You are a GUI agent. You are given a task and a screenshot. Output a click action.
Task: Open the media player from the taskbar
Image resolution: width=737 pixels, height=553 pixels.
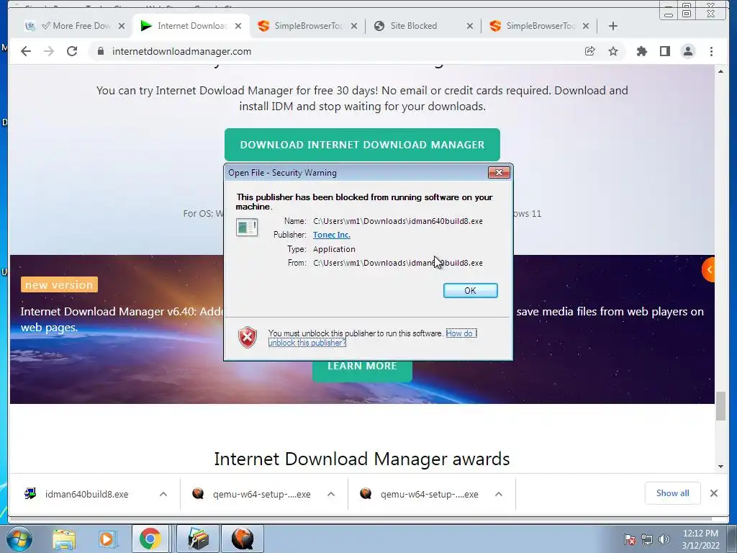(x=107, y=539)
